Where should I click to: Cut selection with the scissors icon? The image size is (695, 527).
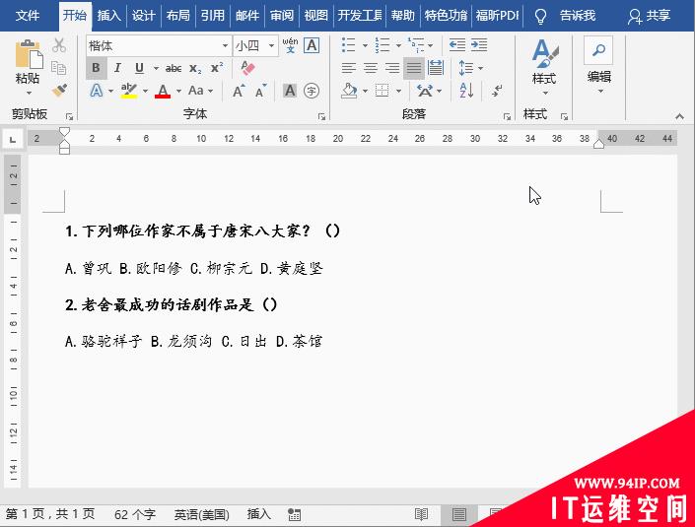pyautogui.click(x=59, y=45)
